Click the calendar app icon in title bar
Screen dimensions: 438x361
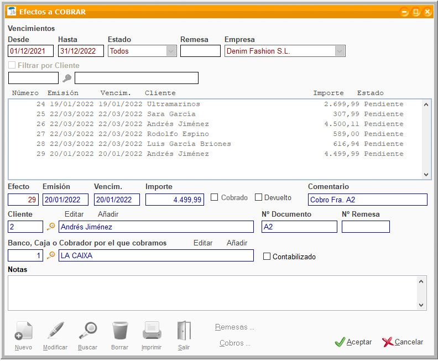point(12,12)
